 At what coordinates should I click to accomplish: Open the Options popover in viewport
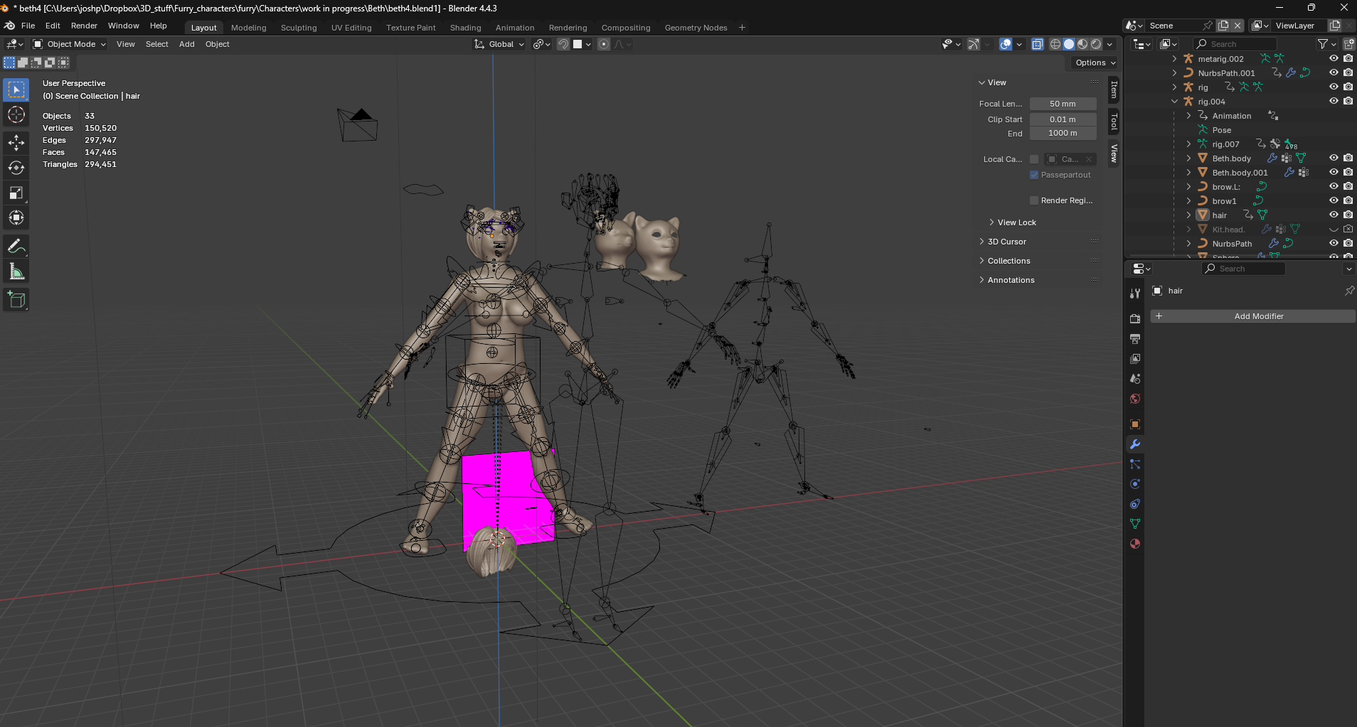[1095, 63]
